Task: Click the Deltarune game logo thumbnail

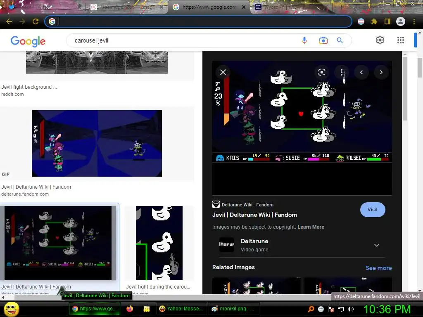Action: (x=227, y=244)
